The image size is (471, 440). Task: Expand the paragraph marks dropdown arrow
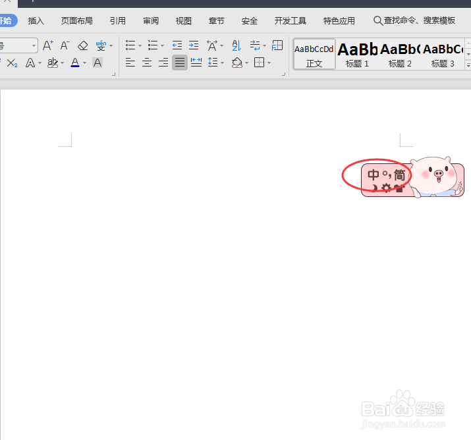pos(264,46)
